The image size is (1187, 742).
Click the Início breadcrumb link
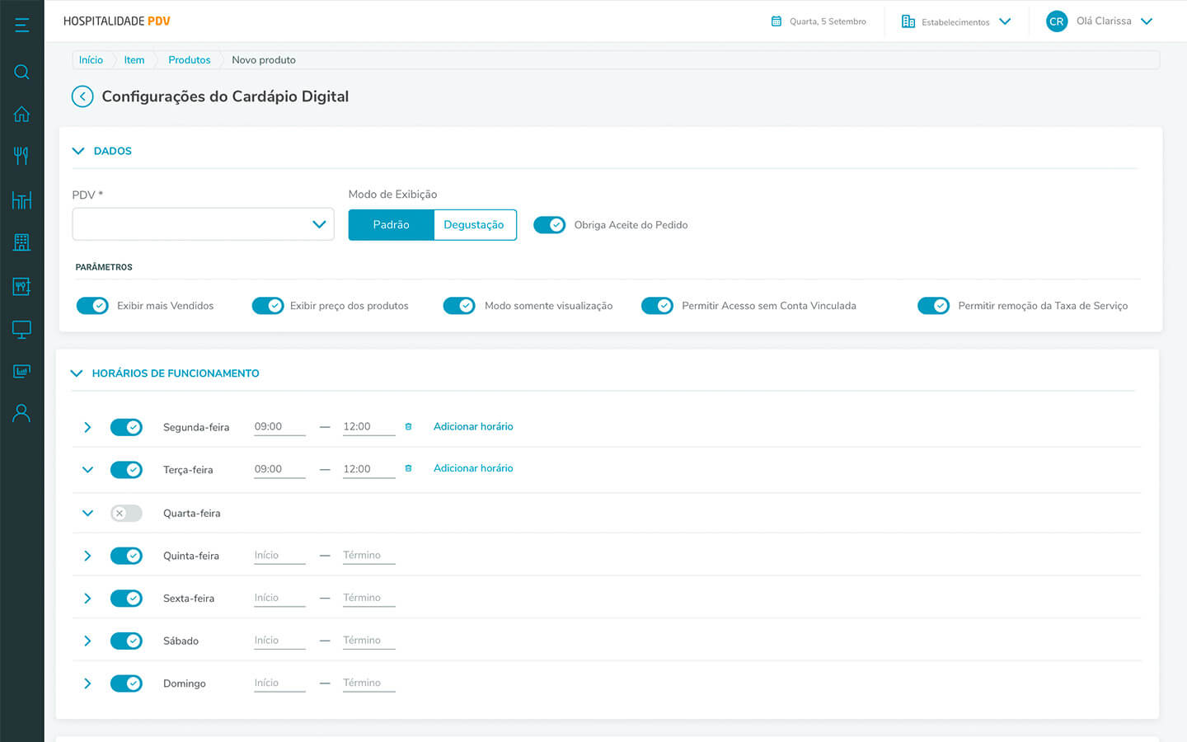click(91, 60)
